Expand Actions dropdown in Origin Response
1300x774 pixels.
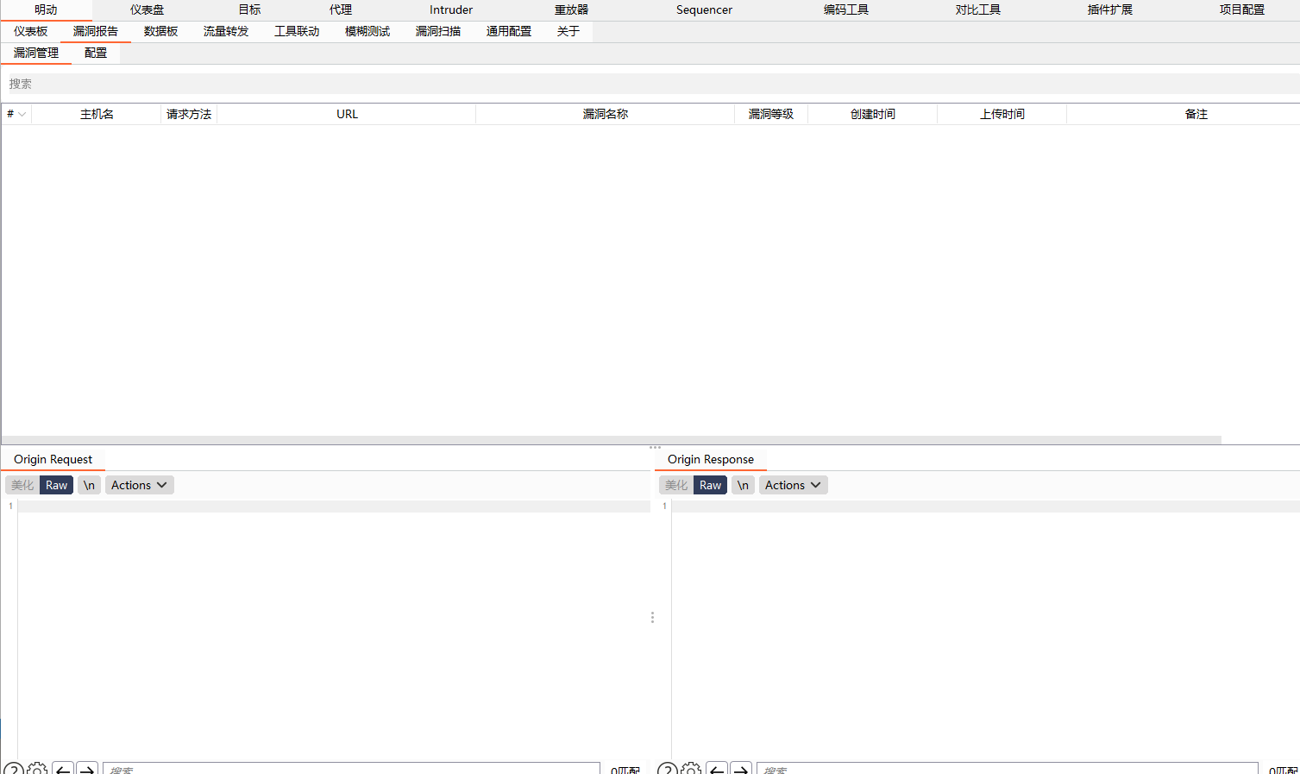click(x=793, y=485)
